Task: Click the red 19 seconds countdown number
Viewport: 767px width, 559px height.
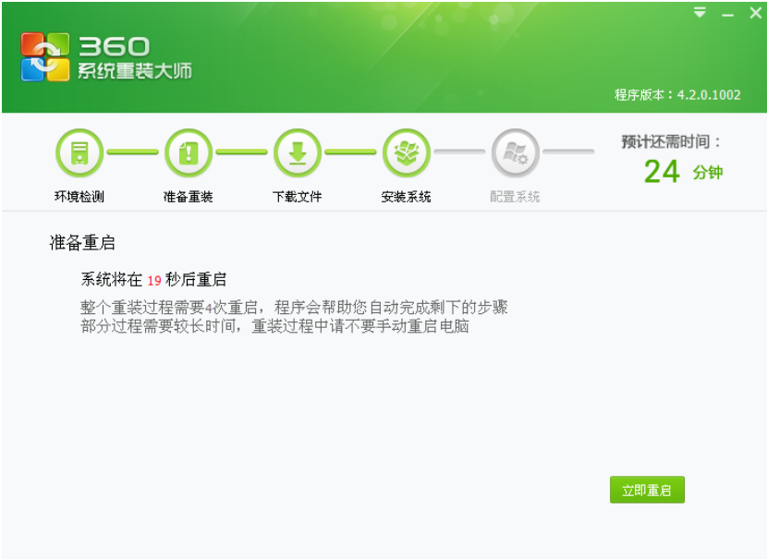Action: click(154, 280)
